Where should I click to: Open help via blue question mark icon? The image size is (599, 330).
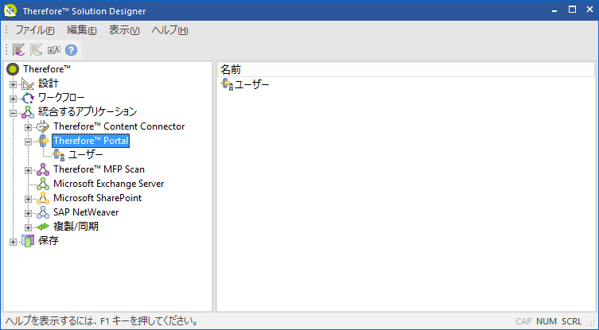pyautogui.click(x=71, y=50)
